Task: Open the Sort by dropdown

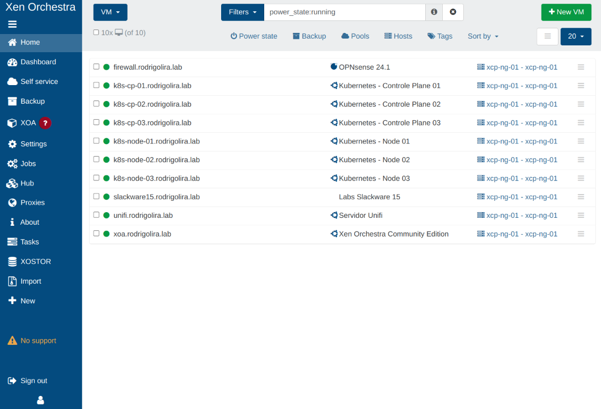Action: (x=483, y=36)
